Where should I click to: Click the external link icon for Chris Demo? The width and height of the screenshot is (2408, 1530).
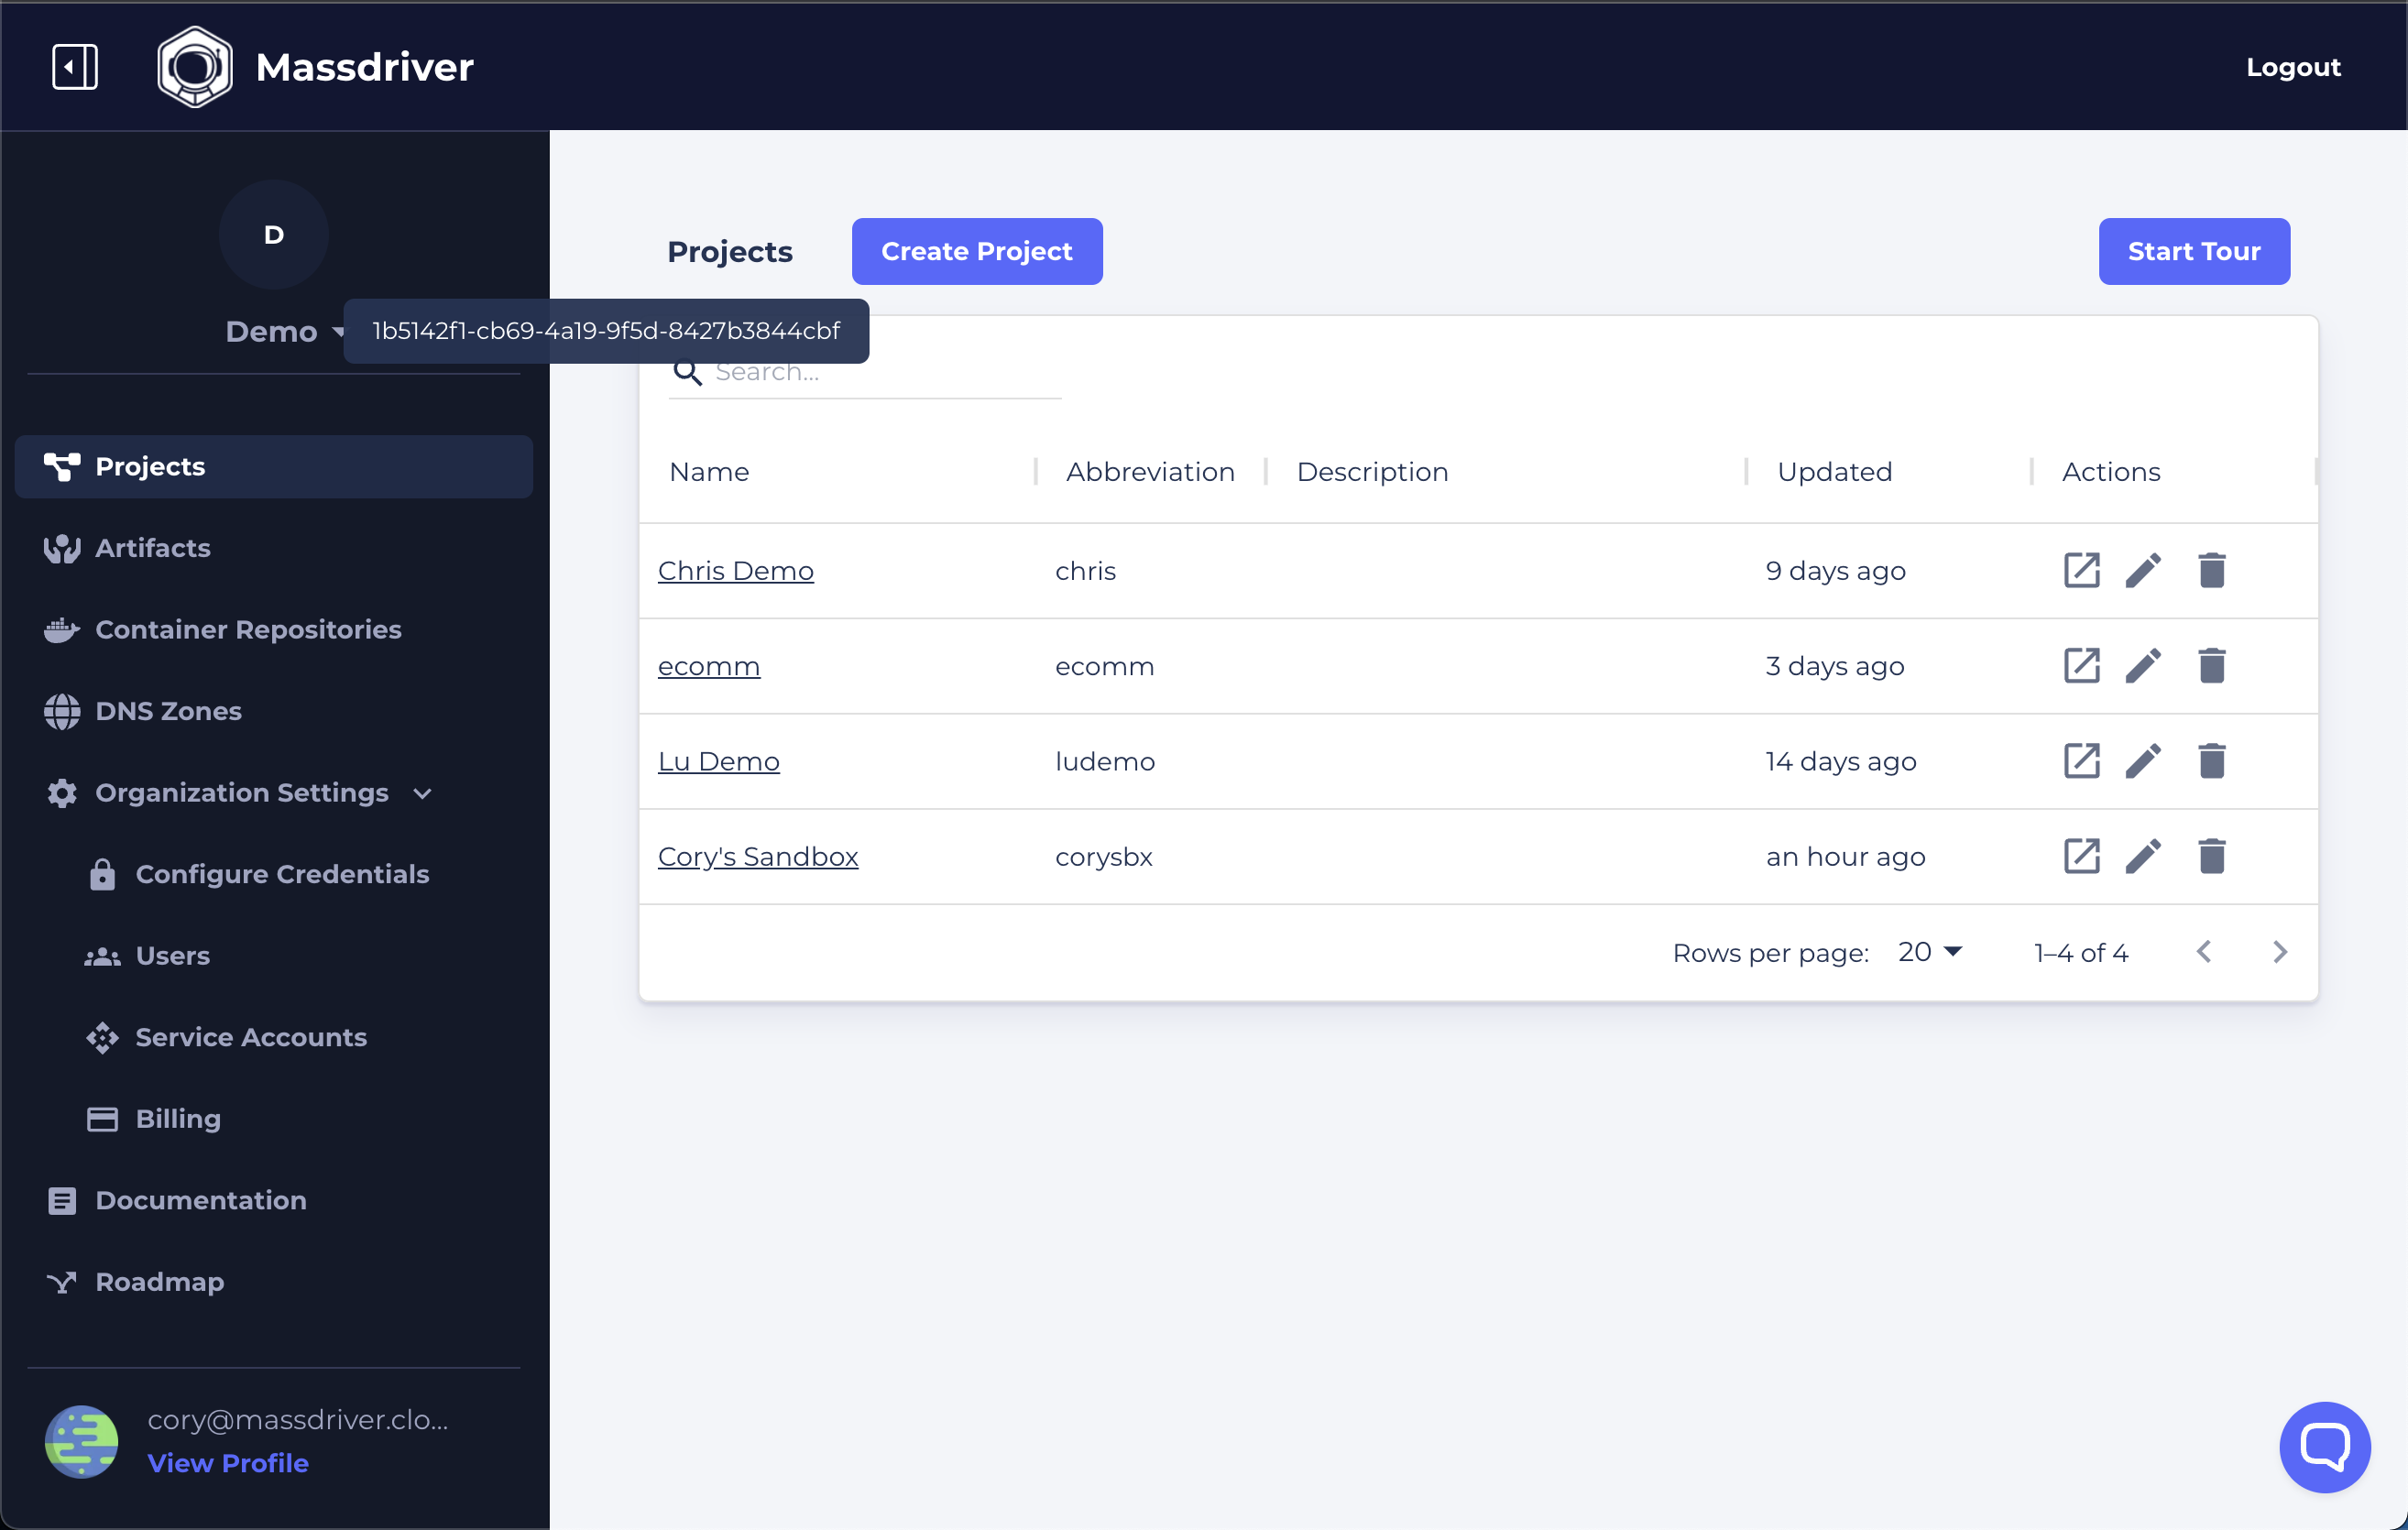pyautogui.click(x=2084, y=570)
